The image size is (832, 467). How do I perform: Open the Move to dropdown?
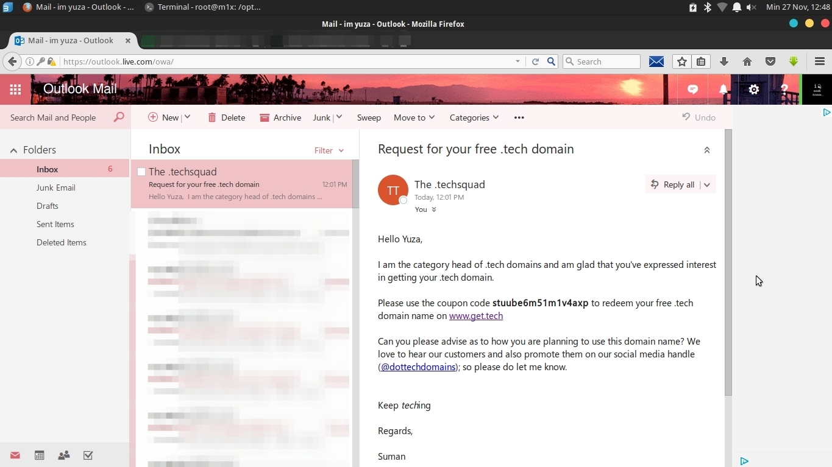[x=414, y=118]
